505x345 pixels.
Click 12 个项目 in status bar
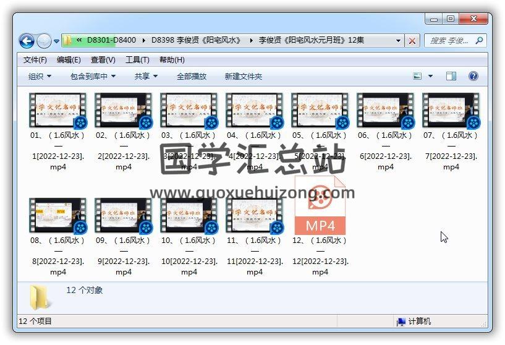click(x=35, y=321)
